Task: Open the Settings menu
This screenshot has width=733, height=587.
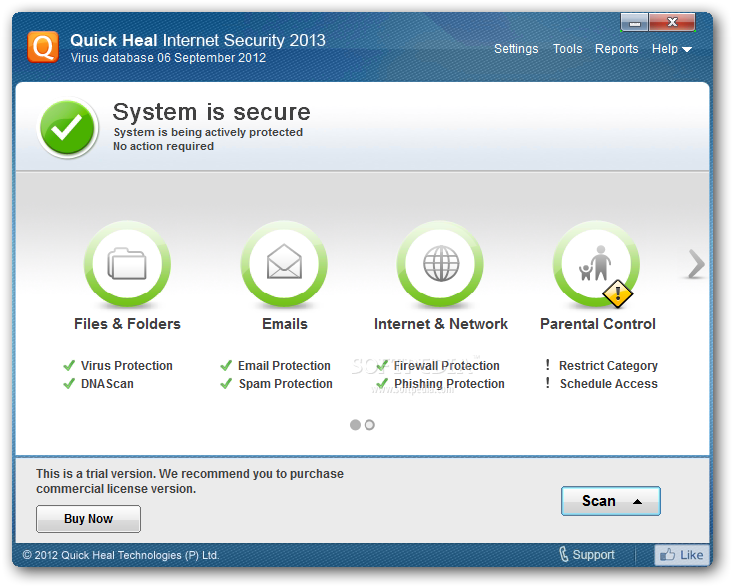Action: (516, 49)
